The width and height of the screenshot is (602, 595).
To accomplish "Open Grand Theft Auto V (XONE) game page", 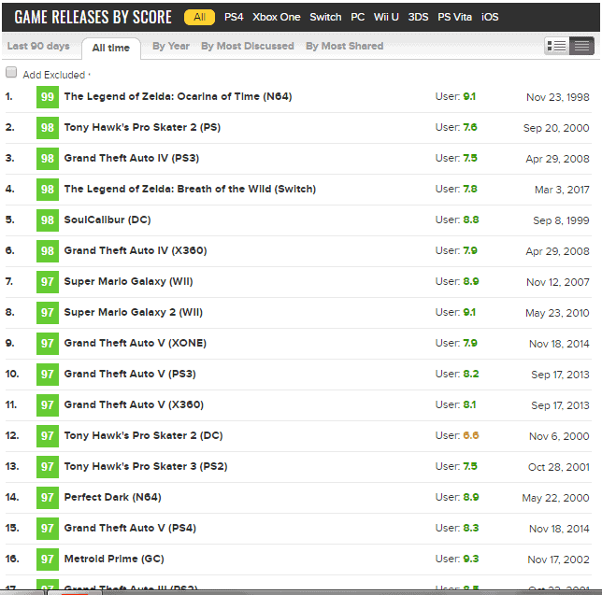I will 135,344.
